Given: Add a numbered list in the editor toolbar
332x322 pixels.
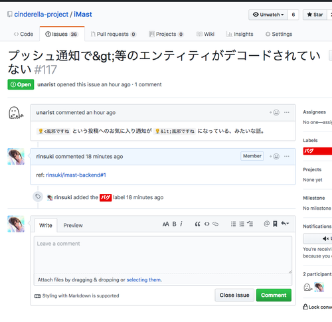Looking at the screenshot, I should pos(242,224).
